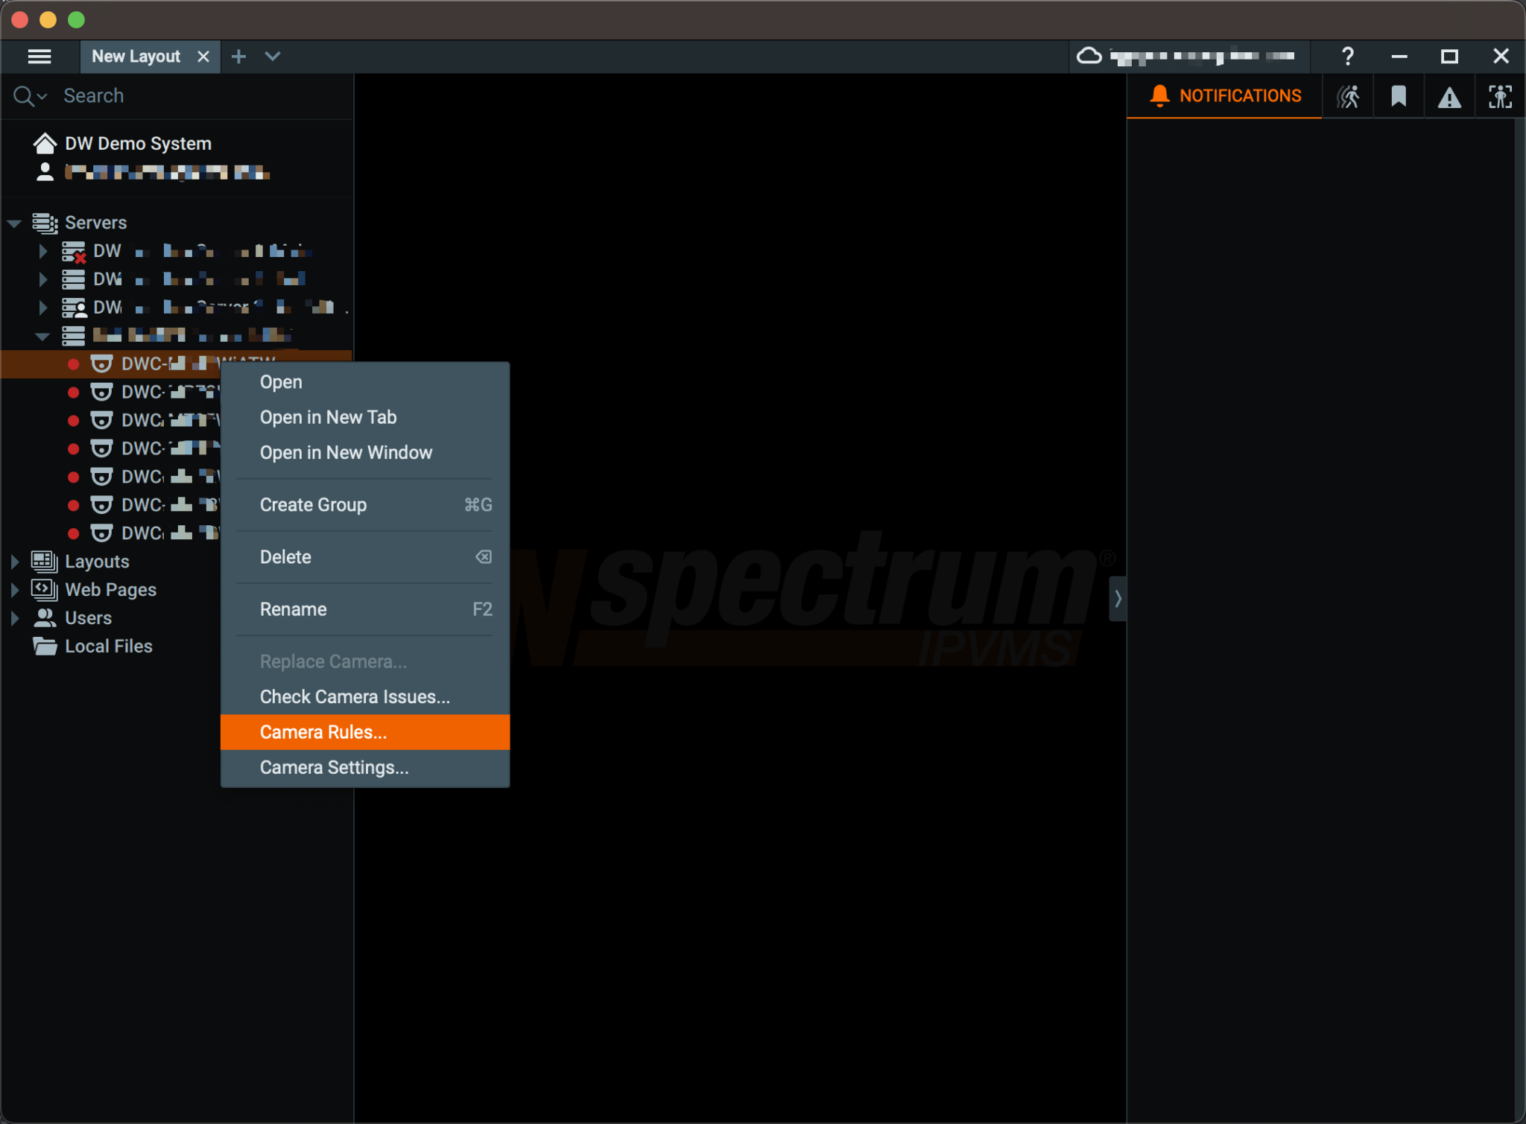Click the third server icon with user badge
The image size is (1526, 1124).
point(74,308)
